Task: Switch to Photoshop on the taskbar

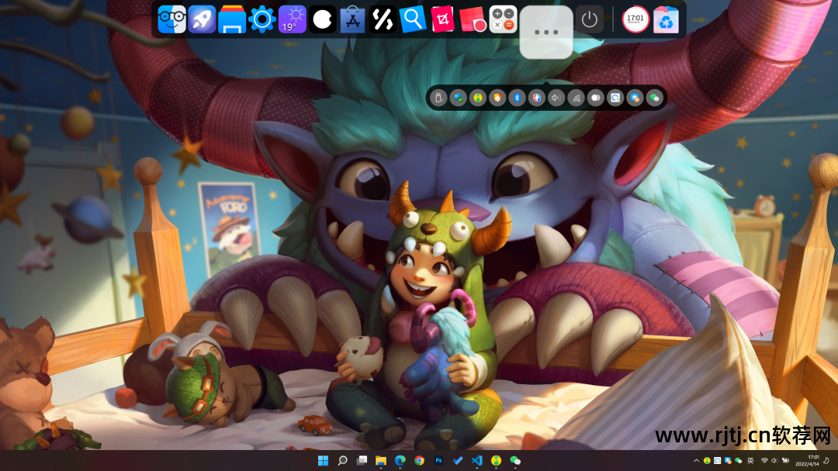Action: [438, 460]
